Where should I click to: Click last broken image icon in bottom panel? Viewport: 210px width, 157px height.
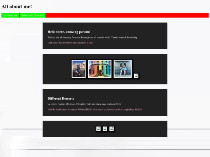tap(112, 129)
